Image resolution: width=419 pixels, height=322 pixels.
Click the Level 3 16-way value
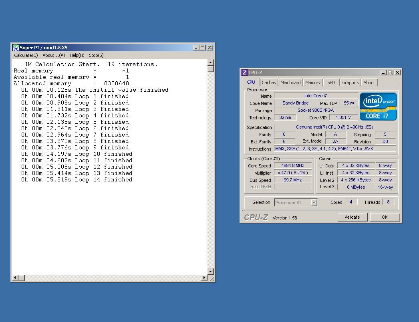pos(385,187)
